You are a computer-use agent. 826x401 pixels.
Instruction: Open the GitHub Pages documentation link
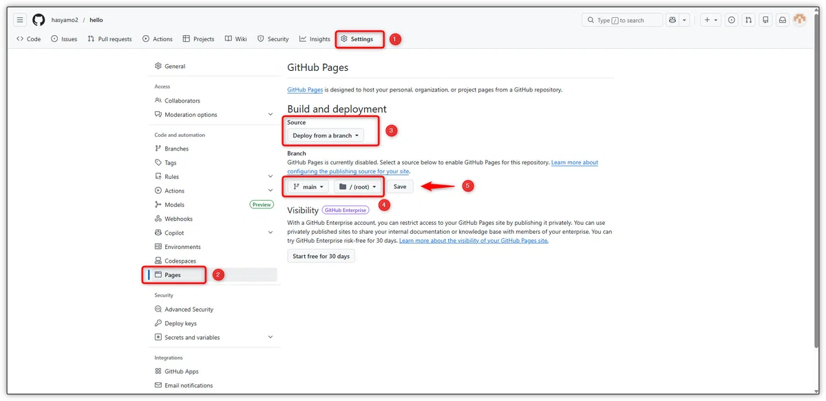tap(305, 89)
